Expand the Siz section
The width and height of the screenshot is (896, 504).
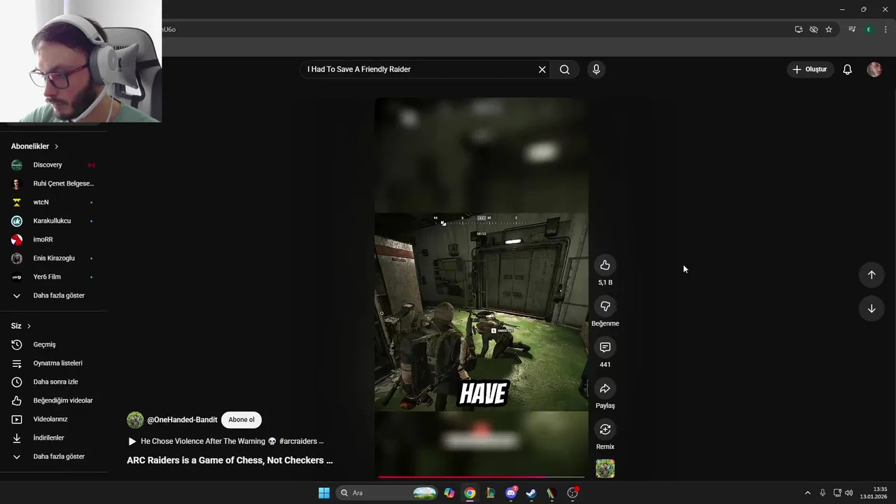(21, 326)
